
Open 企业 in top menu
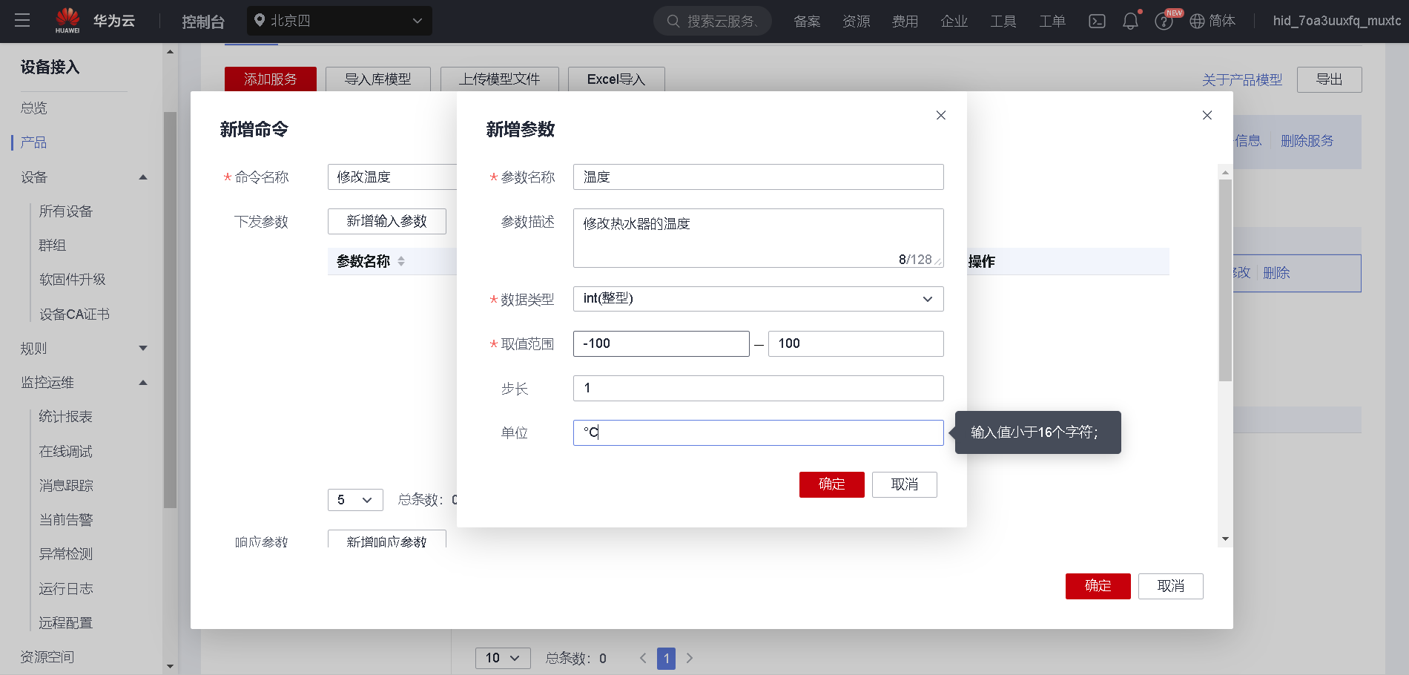(954, 22)
